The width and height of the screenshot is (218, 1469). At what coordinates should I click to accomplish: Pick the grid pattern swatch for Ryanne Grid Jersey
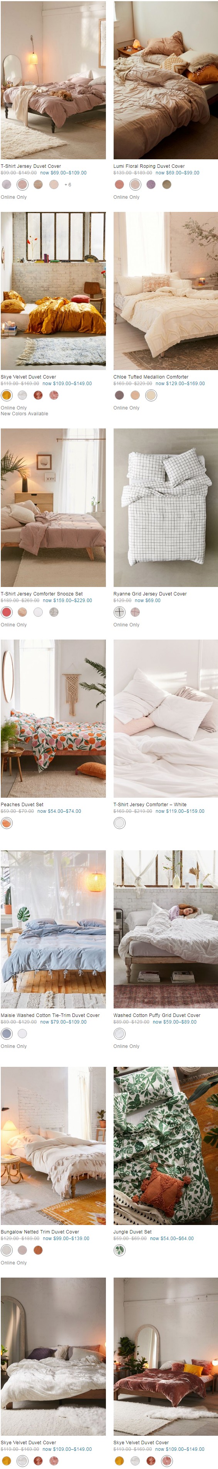pos(119,612)
